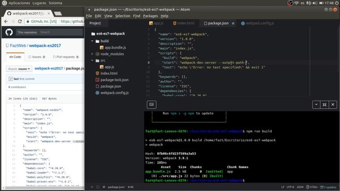Viewport: 340px width, 191px height.
Task: Open the Aplicaciones system menu
Action: (19, 3)
